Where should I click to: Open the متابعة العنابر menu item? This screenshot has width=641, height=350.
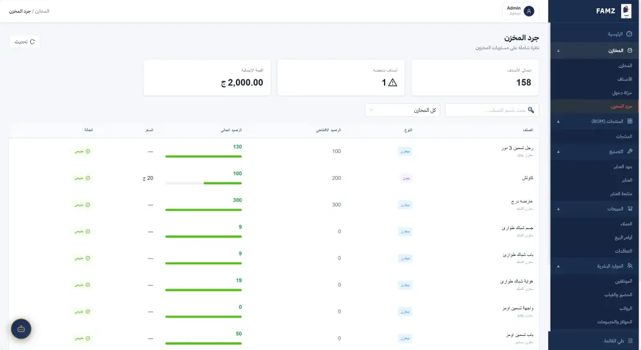[x=594, y=194]
